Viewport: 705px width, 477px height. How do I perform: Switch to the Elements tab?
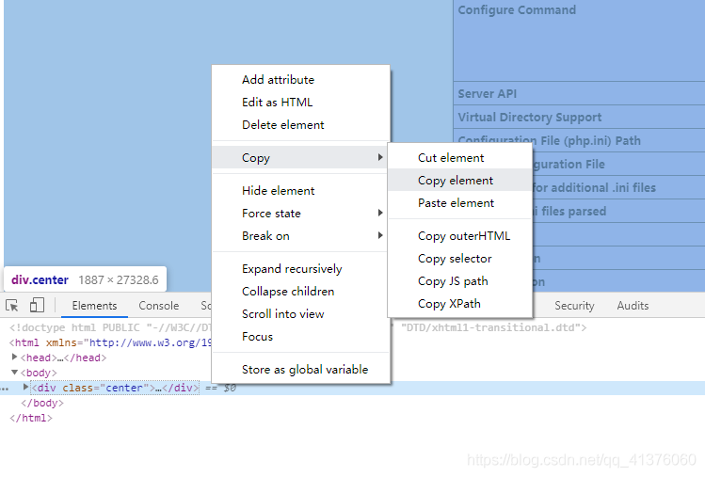tap(94, 306)
